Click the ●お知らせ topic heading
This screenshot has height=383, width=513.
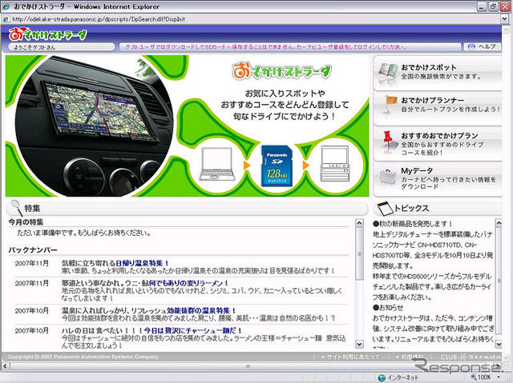coord(388,307)
